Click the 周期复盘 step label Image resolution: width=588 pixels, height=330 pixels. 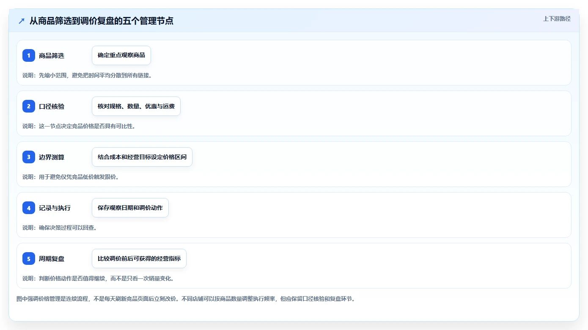tap(52, 258)
